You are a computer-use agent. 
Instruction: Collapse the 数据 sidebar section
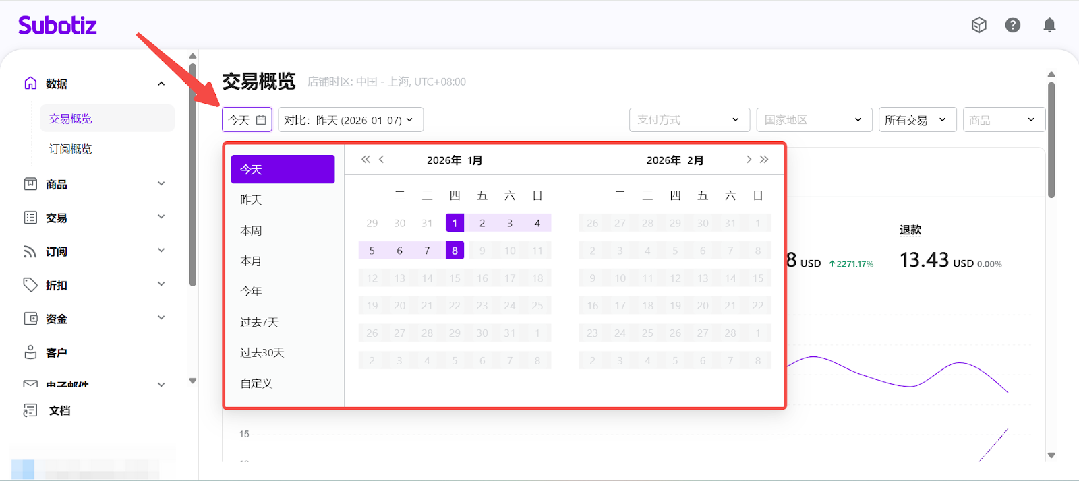[x=161, y=84]
